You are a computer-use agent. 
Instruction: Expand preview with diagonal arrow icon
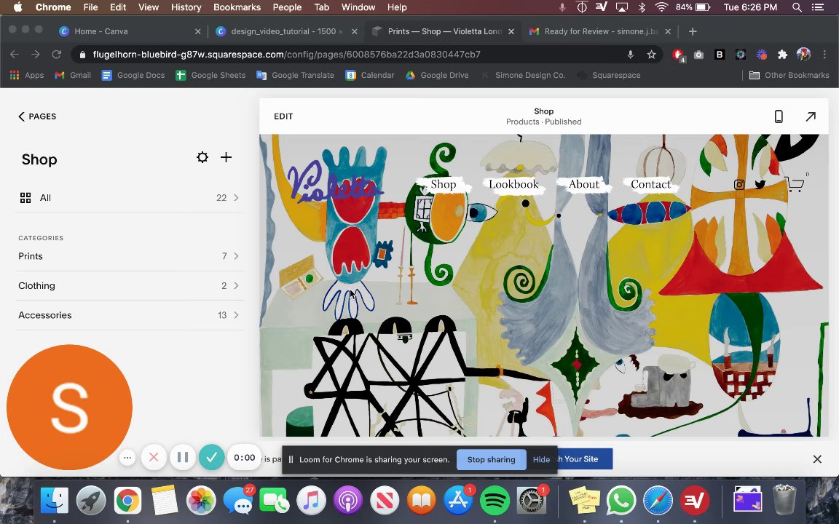[x=811, y=116]
